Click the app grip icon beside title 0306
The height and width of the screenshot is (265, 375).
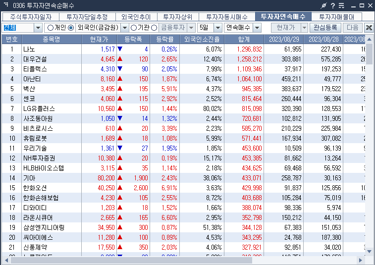click(6, 4)
